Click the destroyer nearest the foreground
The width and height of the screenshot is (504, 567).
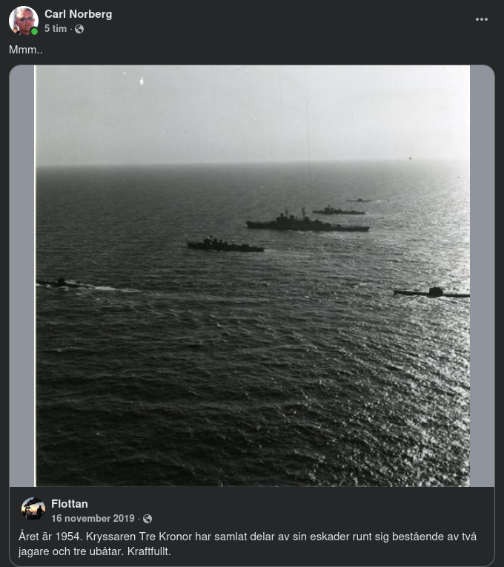point(225,244)
